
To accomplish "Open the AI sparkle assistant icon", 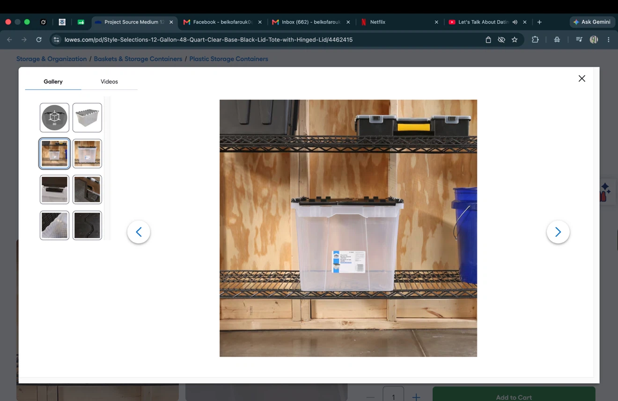I will 605,191.
